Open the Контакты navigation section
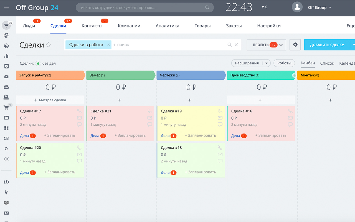 (92, 25)
